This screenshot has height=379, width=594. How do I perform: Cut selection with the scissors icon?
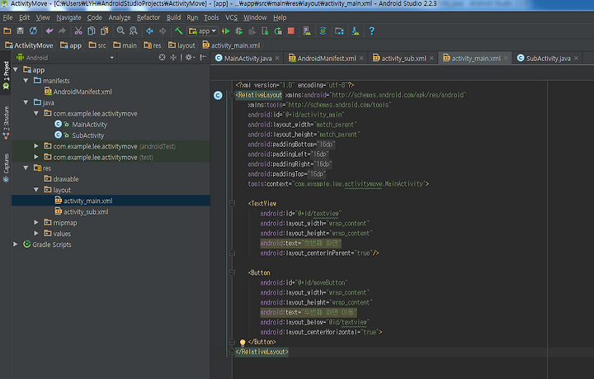(78, 31)
